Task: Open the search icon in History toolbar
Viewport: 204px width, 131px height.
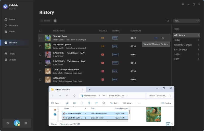Action: pyautogui.click(x=168, y=21)
